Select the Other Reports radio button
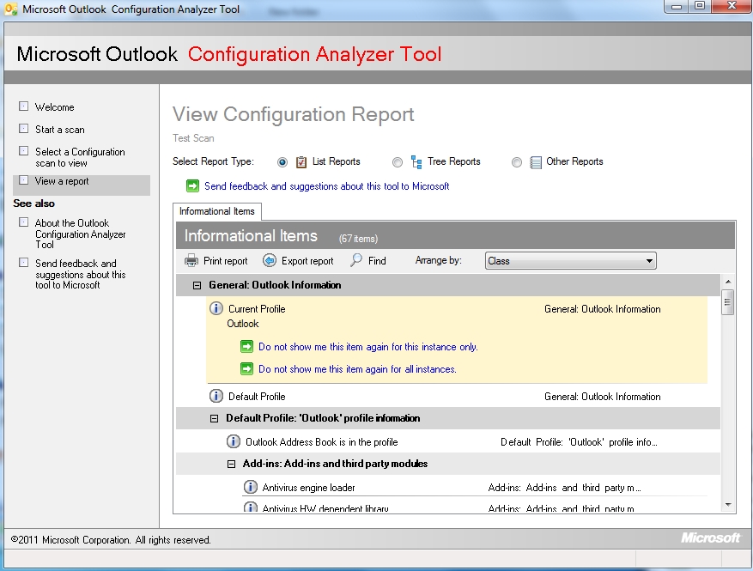This screenshot has width=753, height=571. [x=516, y=161]
